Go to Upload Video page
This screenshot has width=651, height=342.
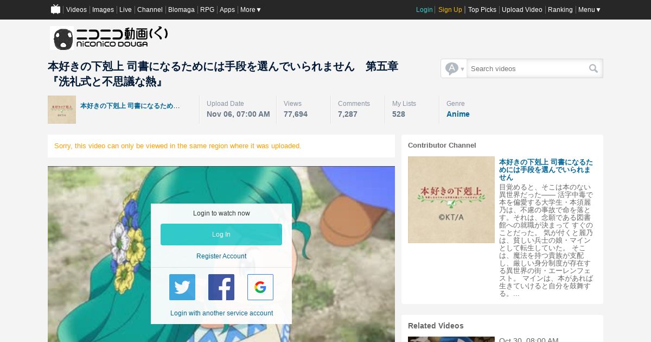[522, 10]
